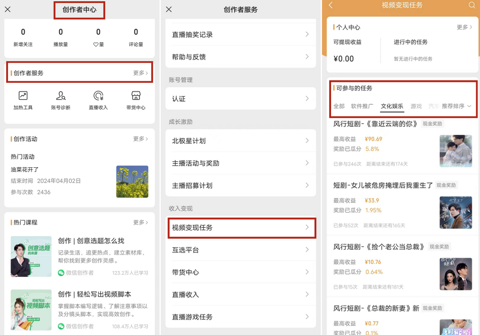Expand 更多 next to 热门课程

(140, 223)
